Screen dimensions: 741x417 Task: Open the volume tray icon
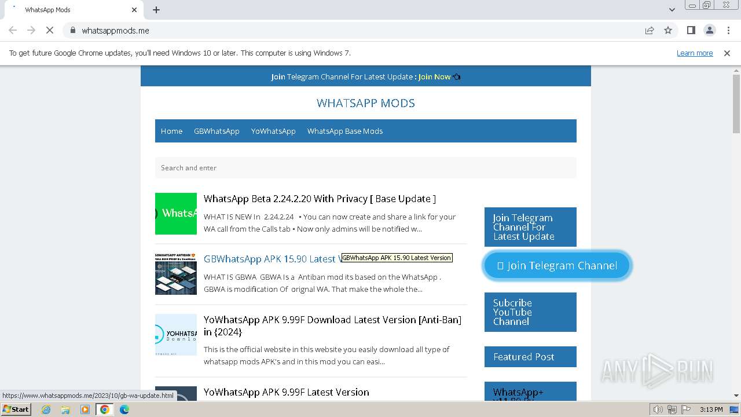658,409
